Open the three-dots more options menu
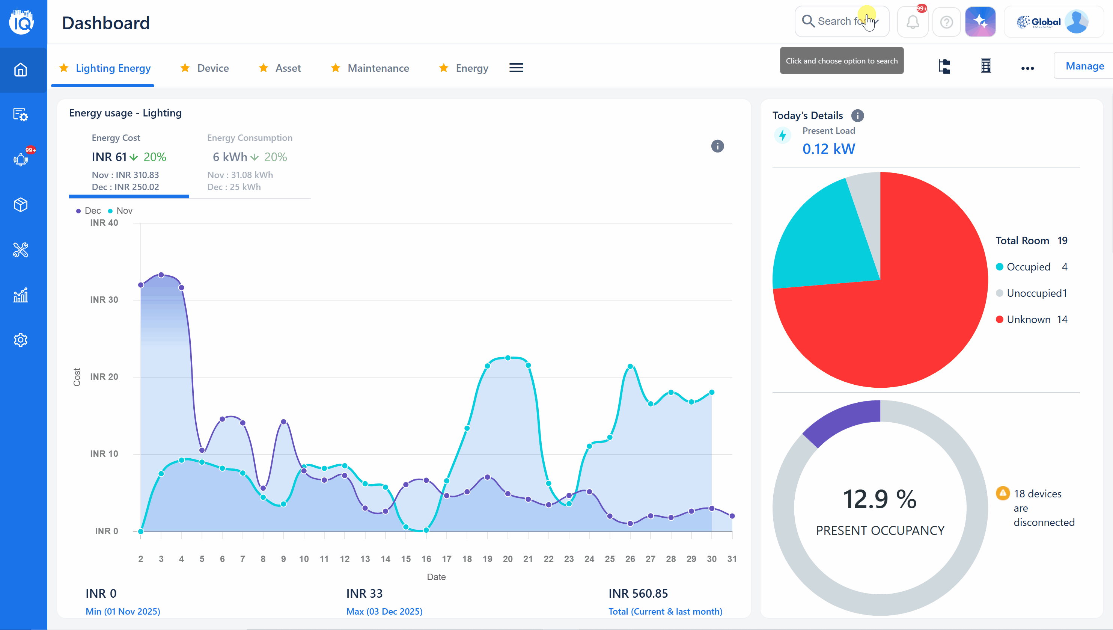 point(1027,68)
